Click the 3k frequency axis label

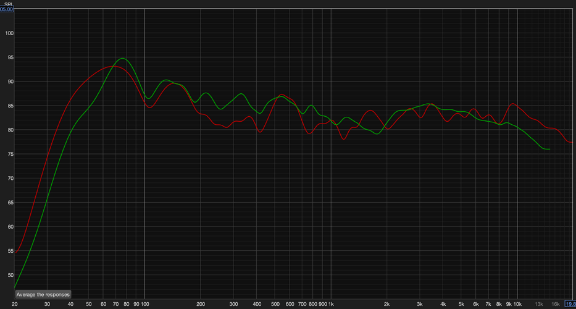pos(420,304)
